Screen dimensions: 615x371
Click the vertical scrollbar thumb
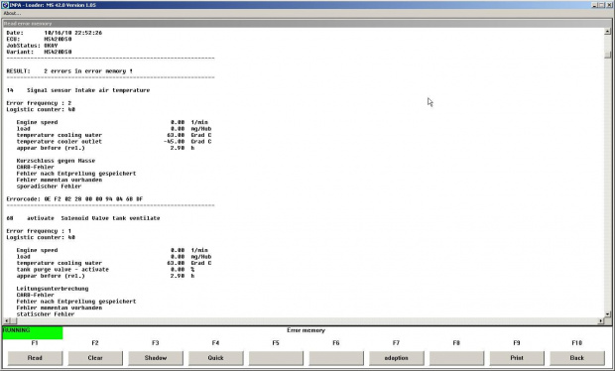(x=607, y=56)
